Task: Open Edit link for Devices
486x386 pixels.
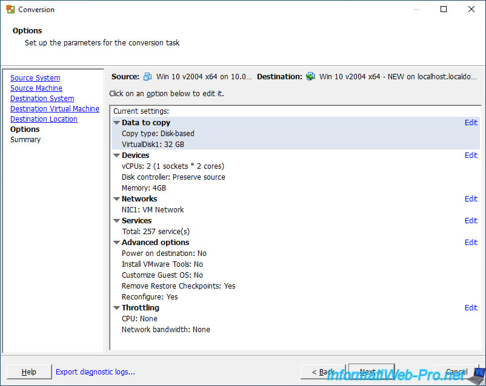Action: pos(471,155)
